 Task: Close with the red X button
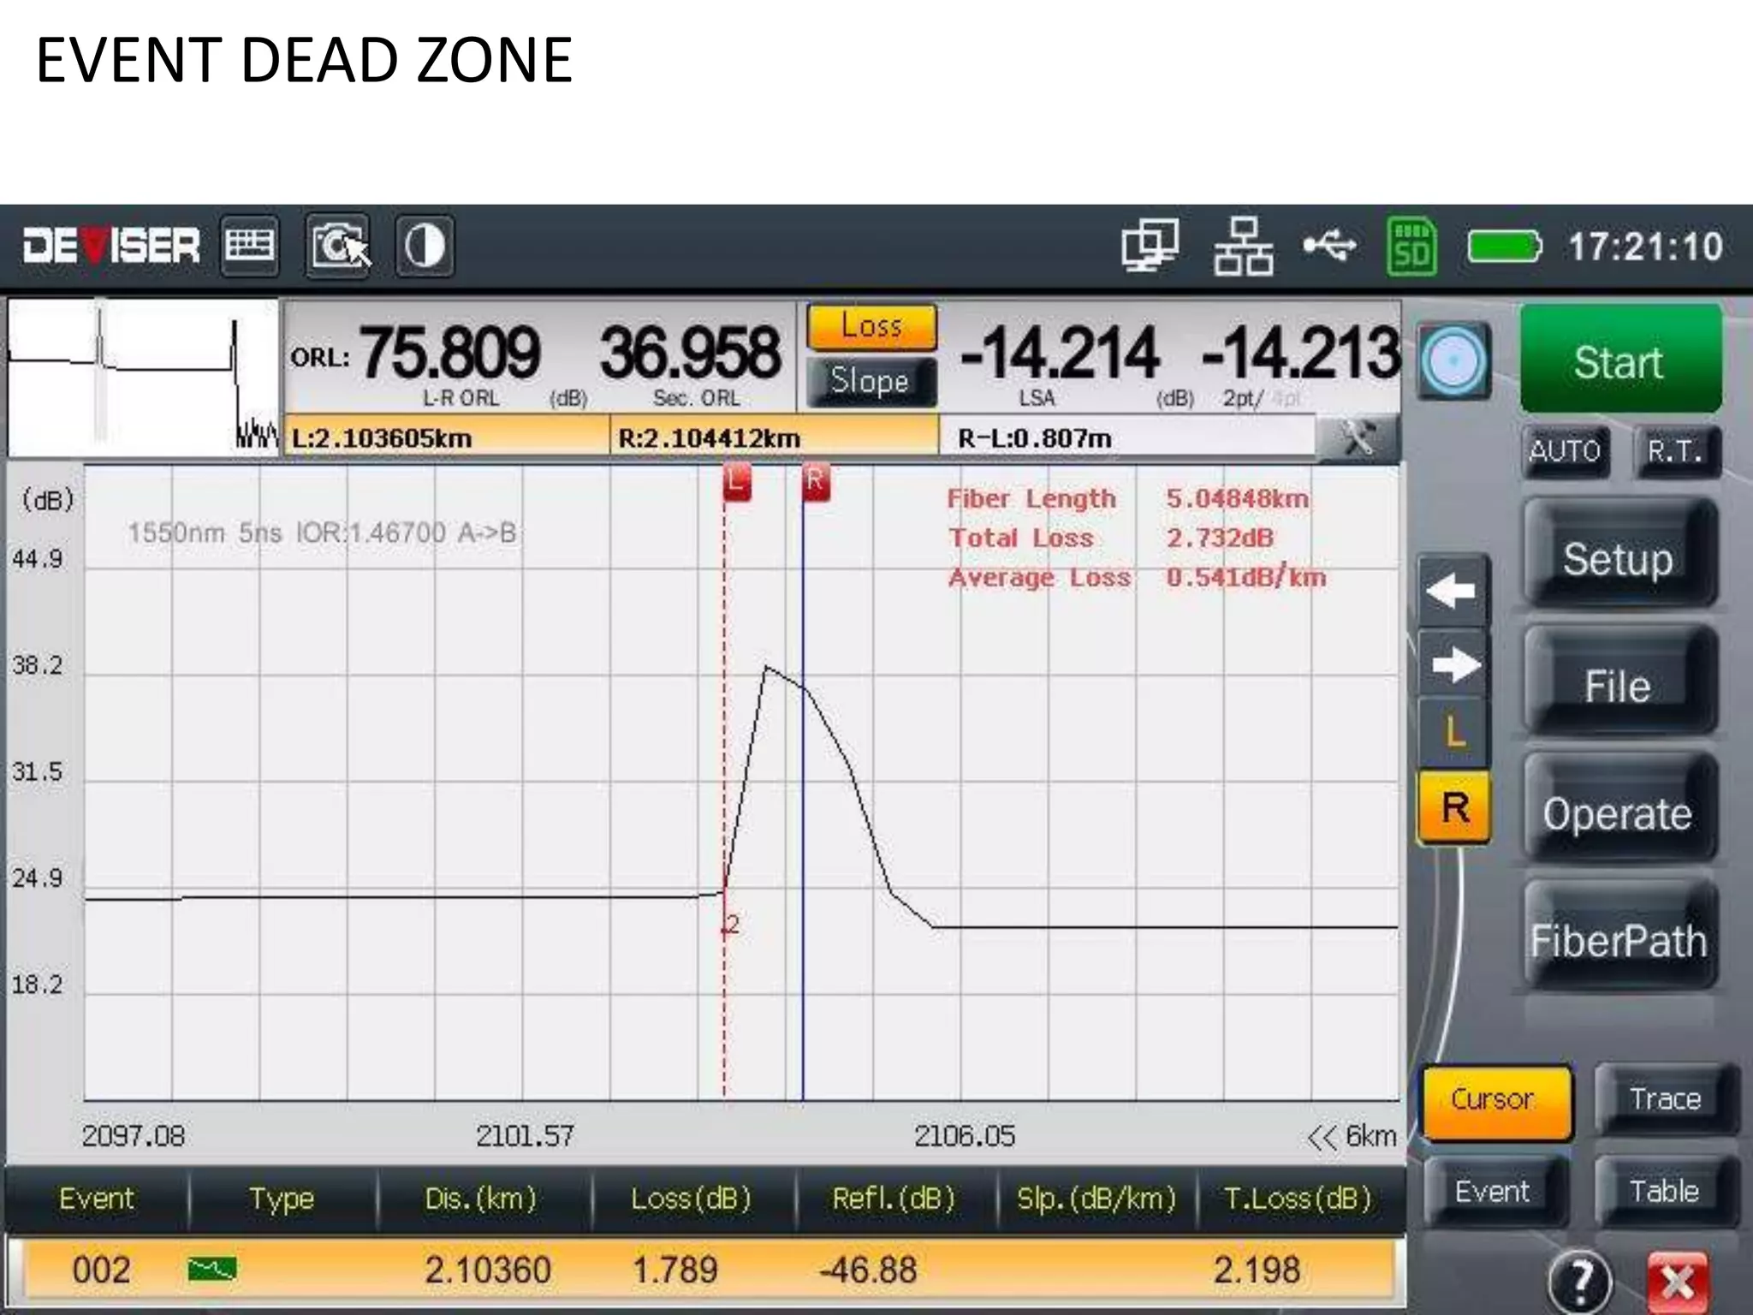(x=1676, y=1282)
